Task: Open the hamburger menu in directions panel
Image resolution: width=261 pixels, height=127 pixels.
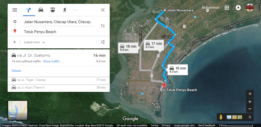Action: point(15,10)
